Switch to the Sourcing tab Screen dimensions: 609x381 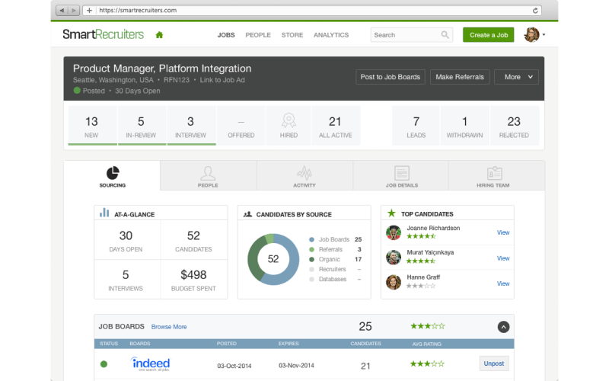point(112,176)
